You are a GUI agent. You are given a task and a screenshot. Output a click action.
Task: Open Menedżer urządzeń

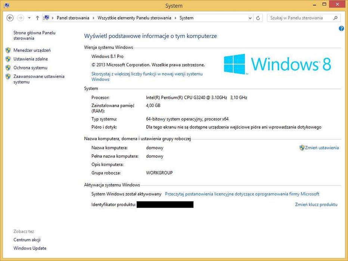click(x=32, y=50)
